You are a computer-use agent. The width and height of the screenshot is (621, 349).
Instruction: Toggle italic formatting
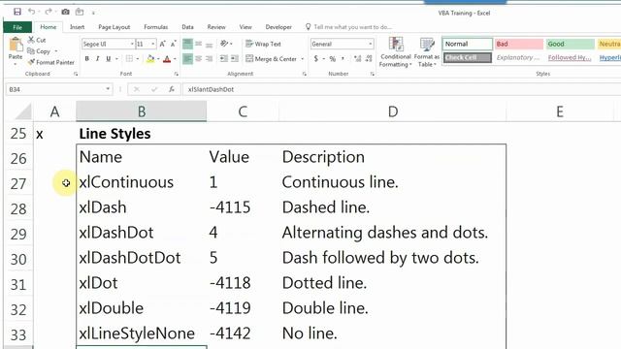pos(97,59)
